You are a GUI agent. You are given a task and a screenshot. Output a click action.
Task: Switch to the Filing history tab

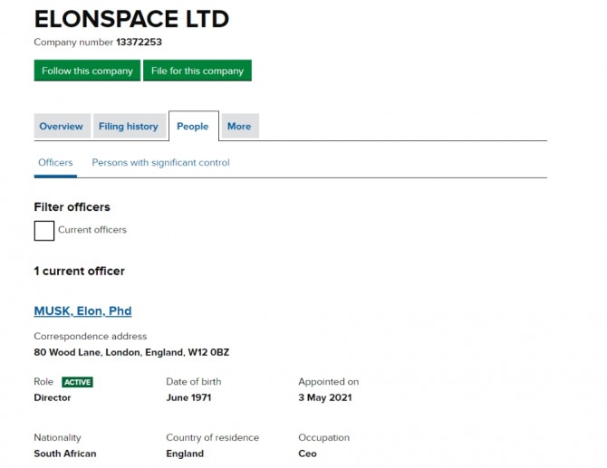[128, 127]
